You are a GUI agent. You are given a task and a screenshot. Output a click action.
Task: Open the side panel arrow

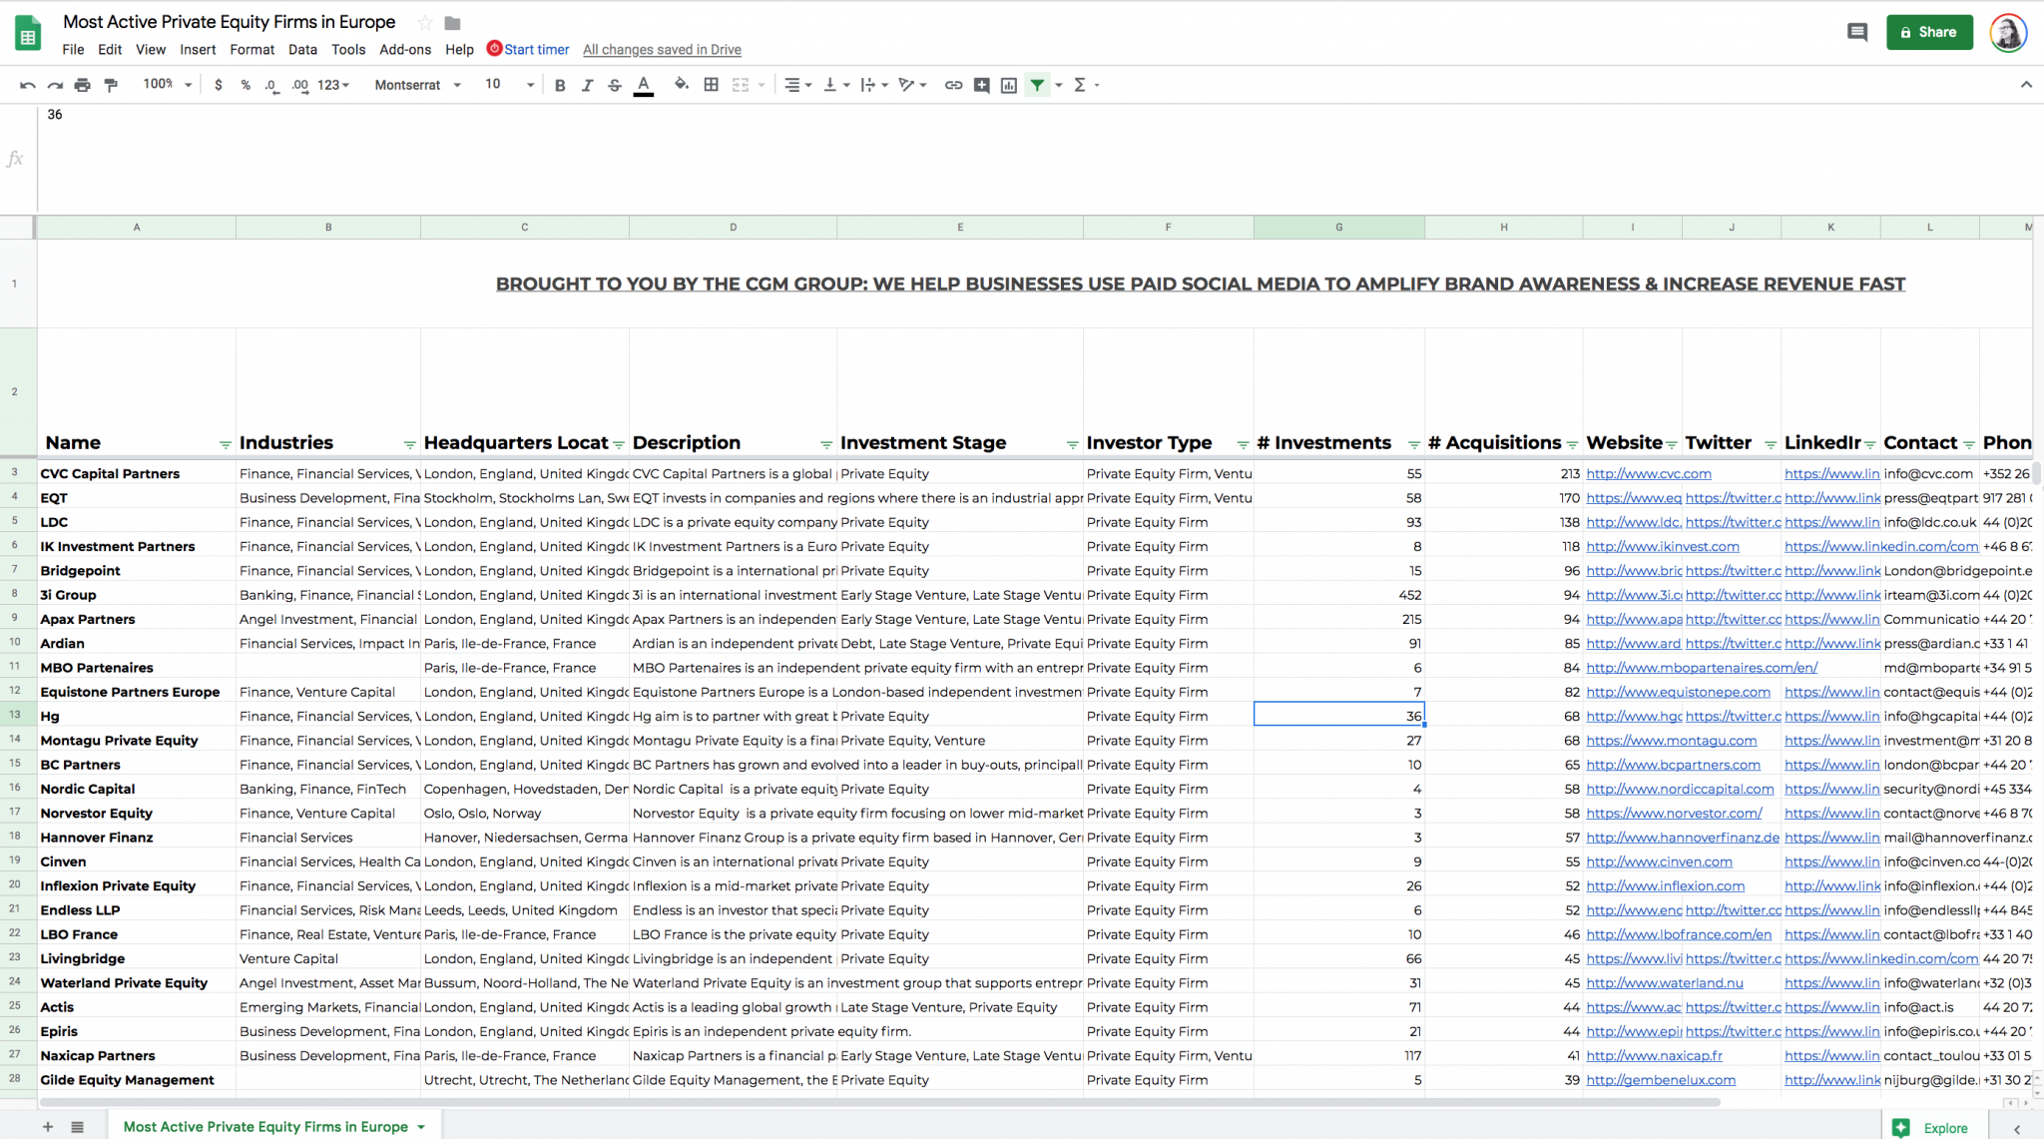pos(2017,1128)
